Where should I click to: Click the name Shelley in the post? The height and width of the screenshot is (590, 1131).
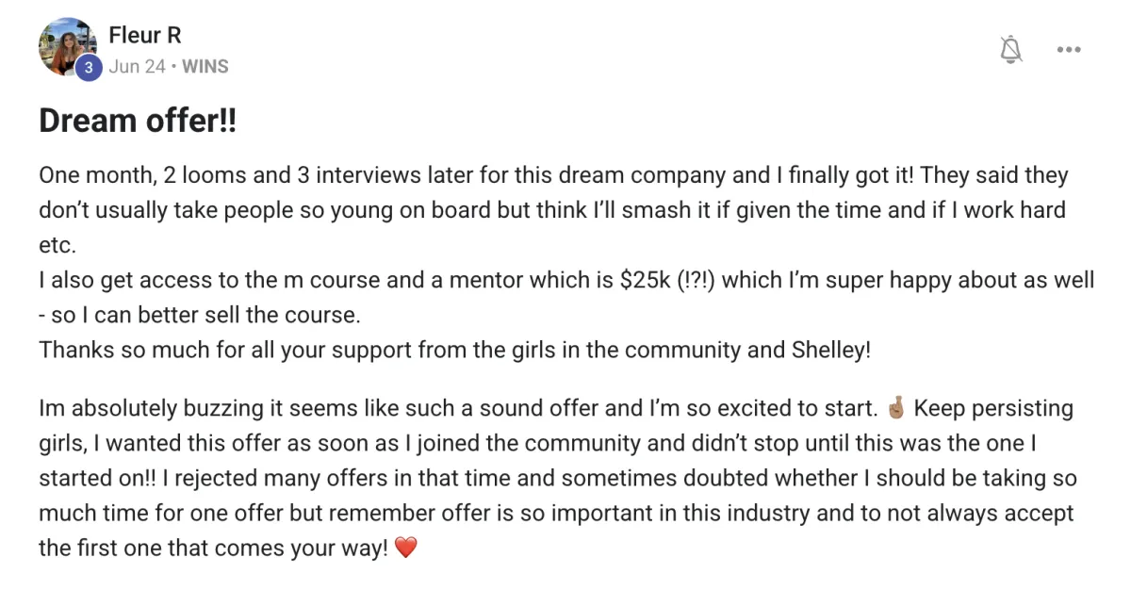[x=833, y=350]
